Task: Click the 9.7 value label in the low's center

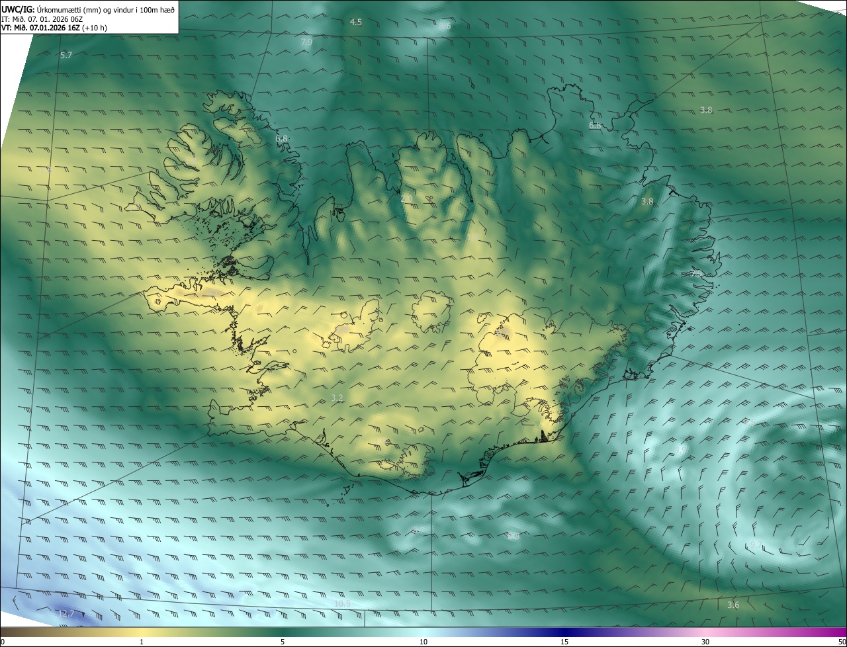Action: click(756, 544)
